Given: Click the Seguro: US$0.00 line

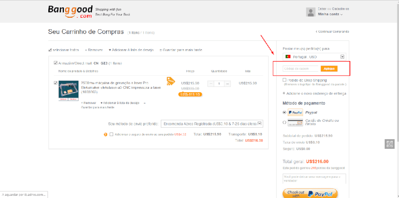Looking at the screenshot, I should (297, 149).
